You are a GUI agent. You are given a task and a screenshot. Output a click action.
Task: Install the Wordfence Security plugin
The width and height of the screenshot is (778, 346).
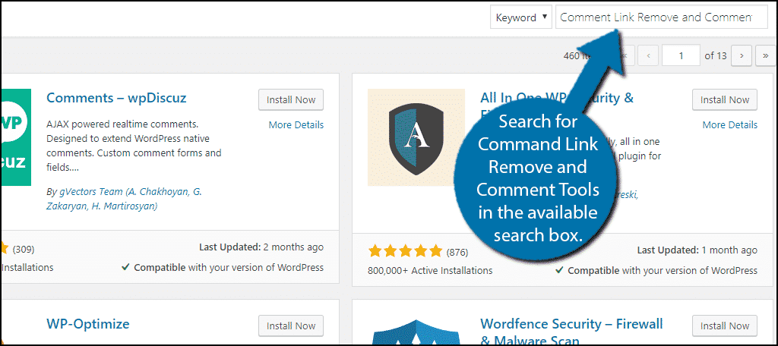[x=724, y=326]
